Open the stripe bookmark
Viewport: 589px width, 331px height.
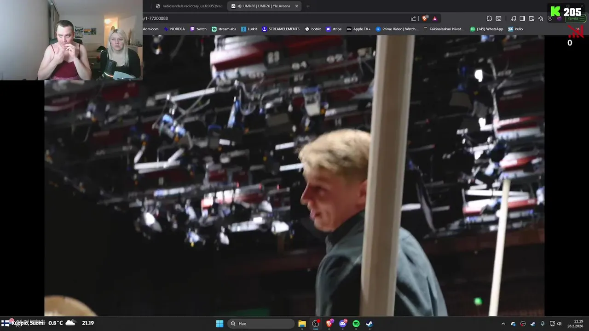click(x=334, y=29)
